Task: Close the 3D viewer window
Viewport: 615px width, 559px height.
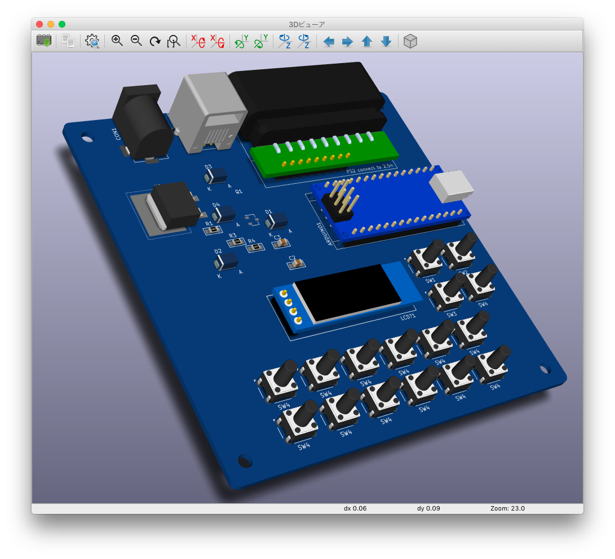Action: click(x=39, y=24)
